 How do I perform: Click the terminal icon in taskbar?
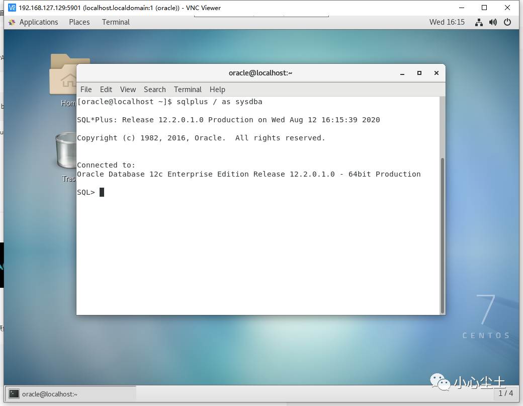14,394
